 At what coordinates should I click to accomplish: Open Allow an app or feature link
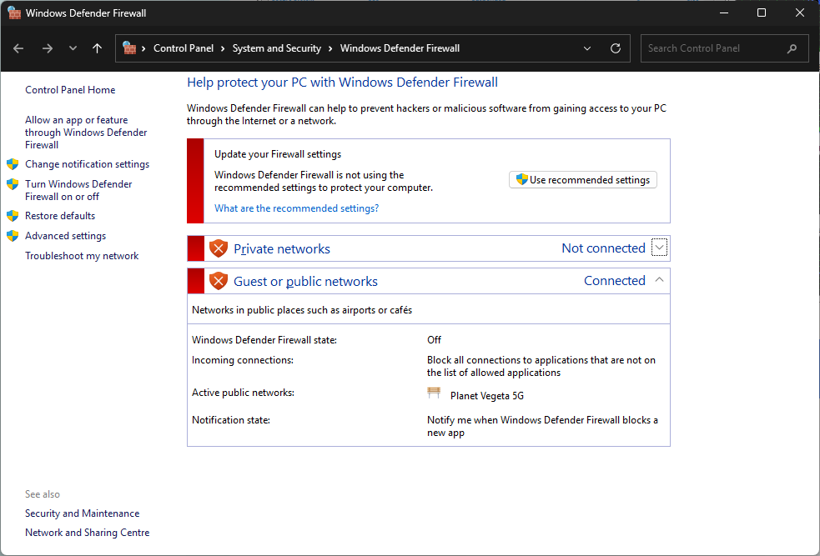[86, 133]
